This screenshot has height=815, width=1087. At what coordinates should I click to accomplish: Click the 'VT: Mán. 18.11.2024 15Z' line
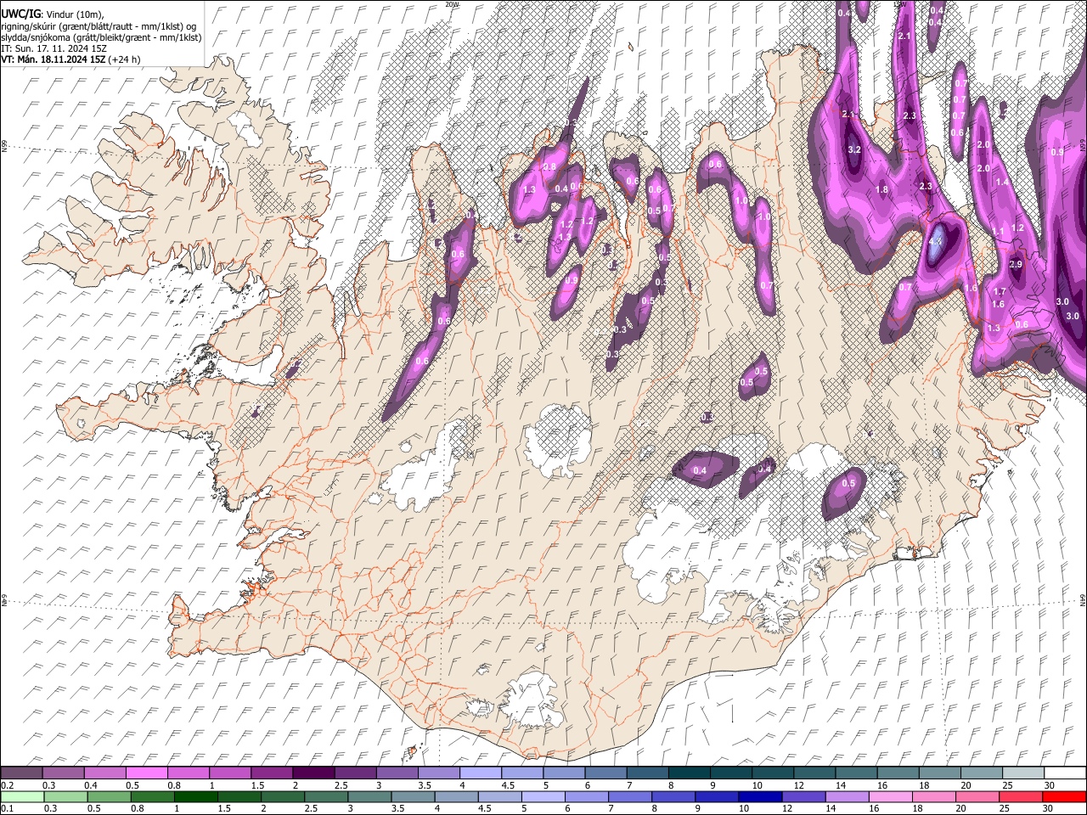click(x=53, y=59)
